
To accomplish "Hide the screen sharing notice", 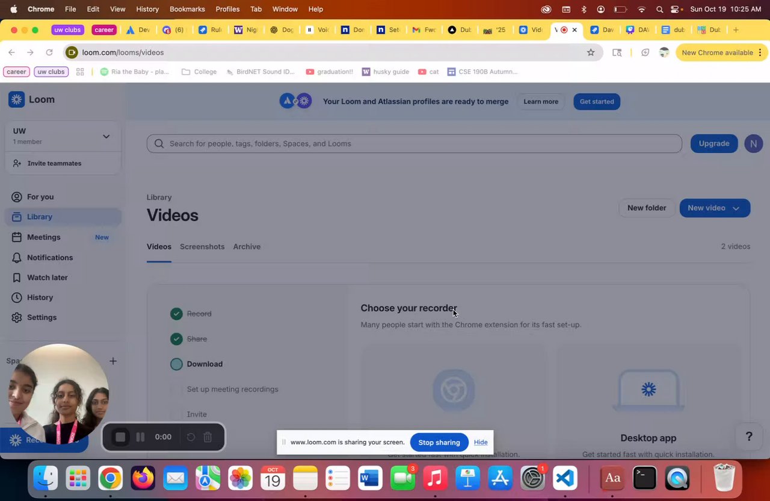I will pyautogui.click(x=481, y=443).
